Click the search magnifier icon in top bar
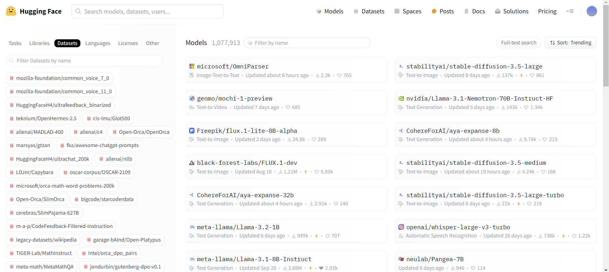This screenshot has height=272, width=609. (78, 11)
